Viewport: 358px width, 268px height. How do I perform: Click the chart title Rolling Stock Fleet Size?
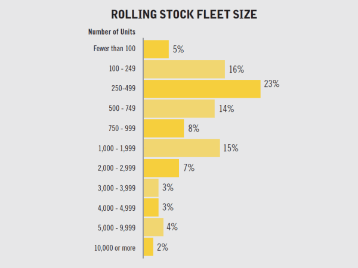tap(184, 15)
